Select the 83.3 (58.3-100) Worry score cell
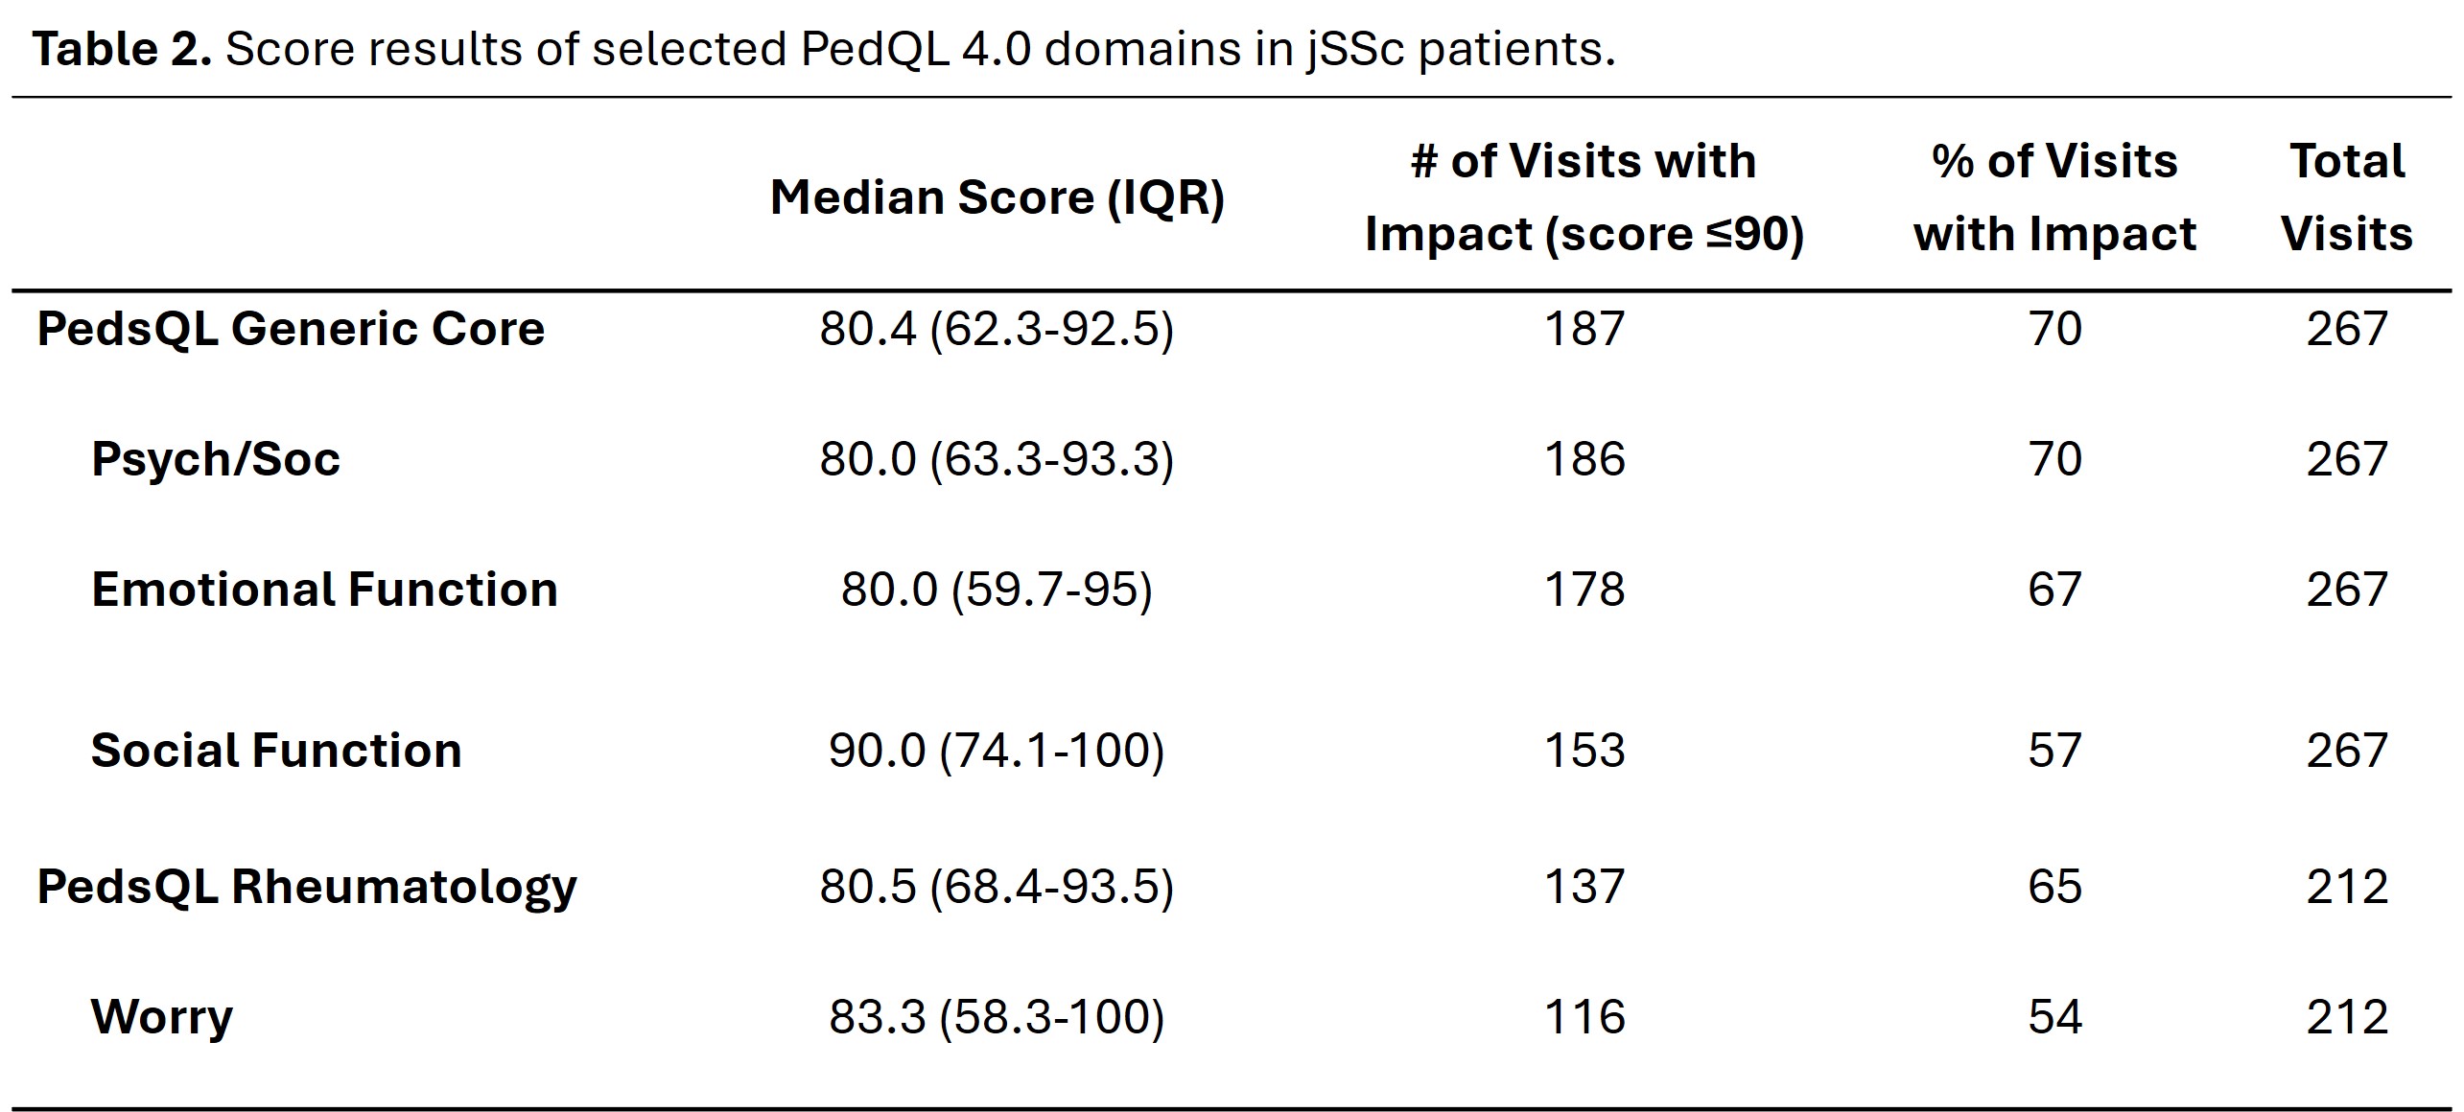The width and height of the screenshot is (2464, 1112). 997,1017
